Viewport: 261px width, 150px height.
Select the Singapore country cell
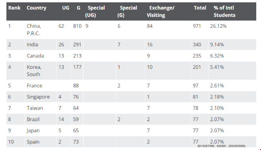point(38,97)
